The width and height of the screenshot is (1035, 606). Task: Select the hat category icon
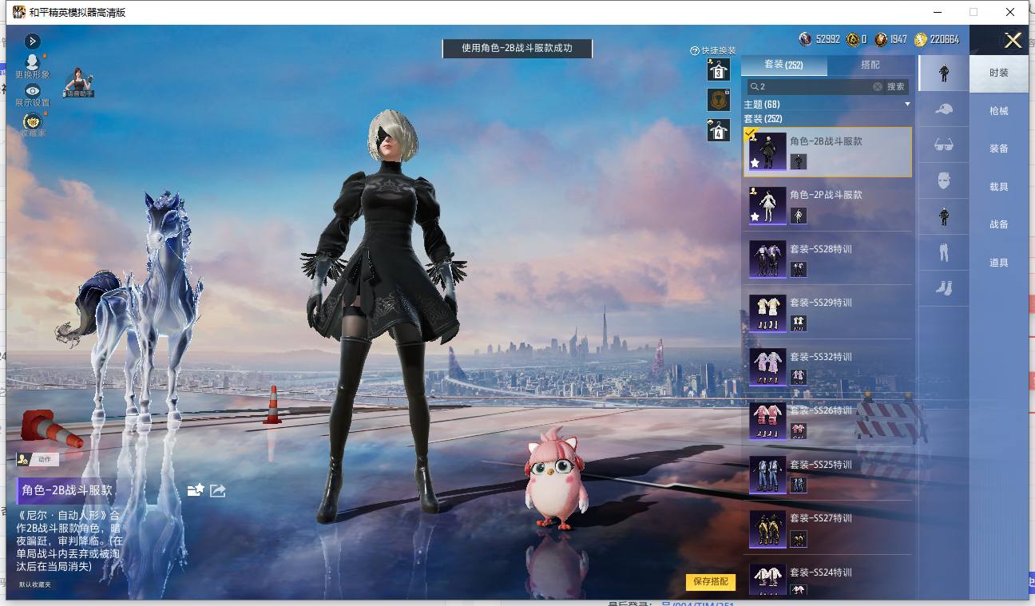[x=944, y=109]
